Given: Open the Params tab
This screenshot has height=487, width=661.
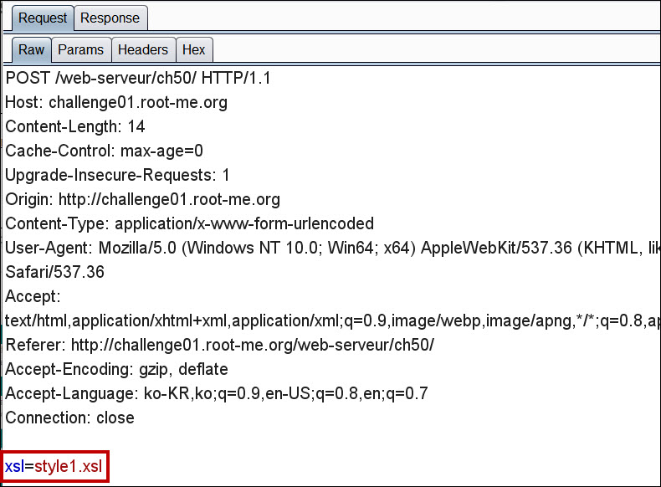Looking at the screenshot, I should point(80,49).
